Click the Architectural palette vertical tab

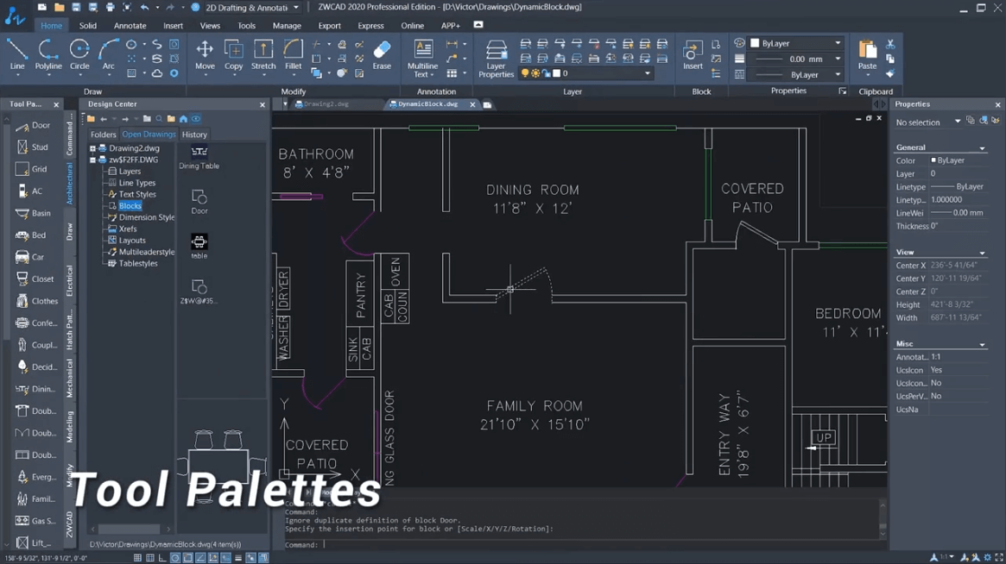tap(69, 184)
